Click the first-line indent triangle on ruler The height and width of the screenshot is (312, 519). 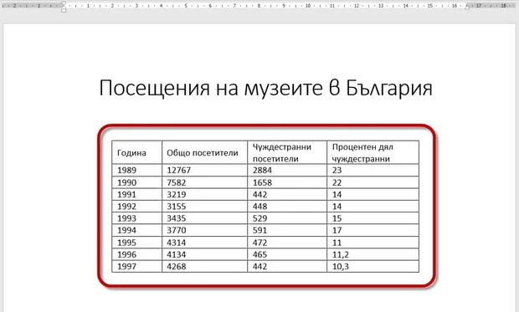click(x=64, y=3)
